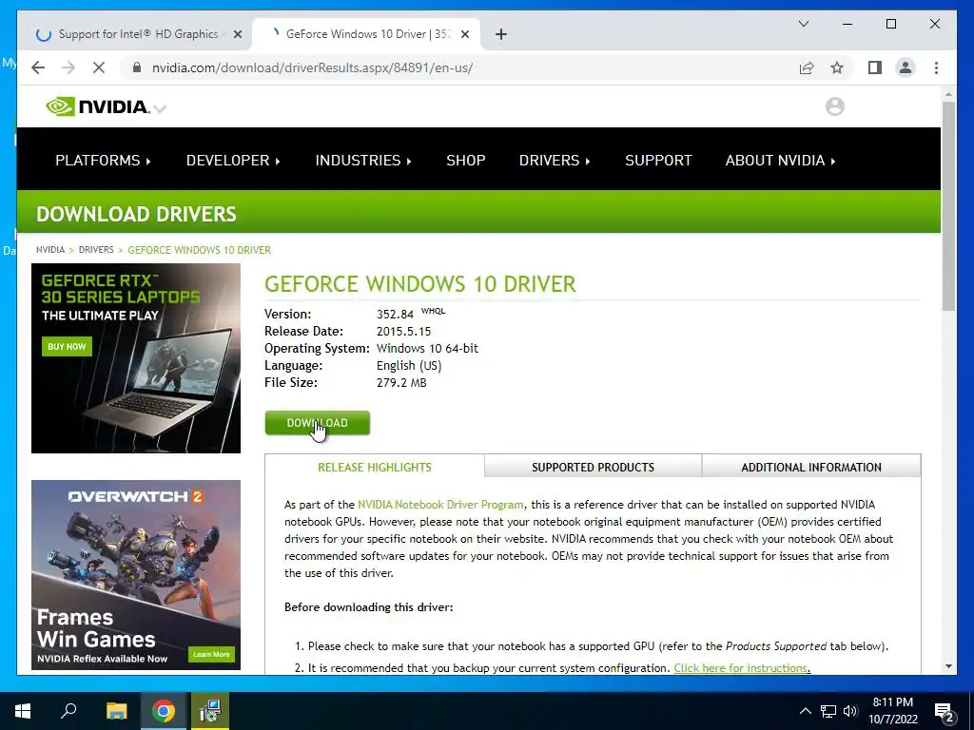Click the 'English (US)' language value

[409, 366]
